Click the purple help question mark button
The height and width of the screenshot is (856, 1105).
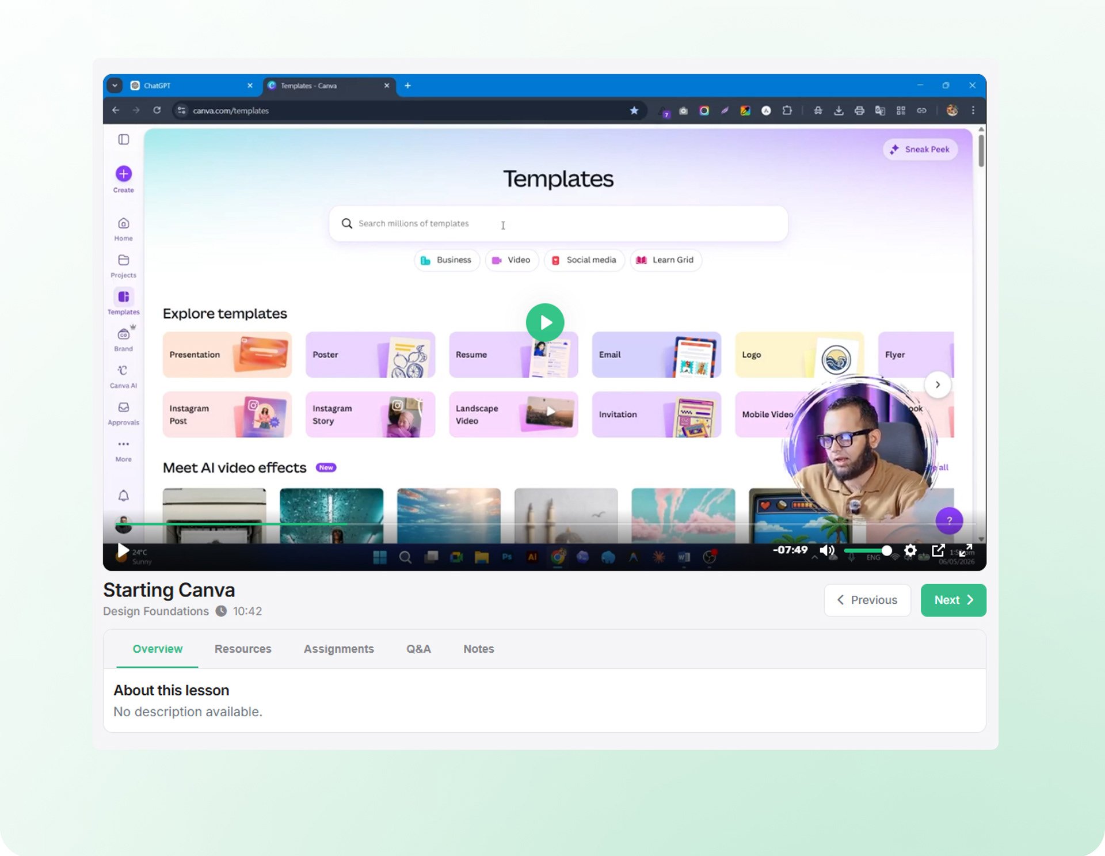(x=949, y=520)
